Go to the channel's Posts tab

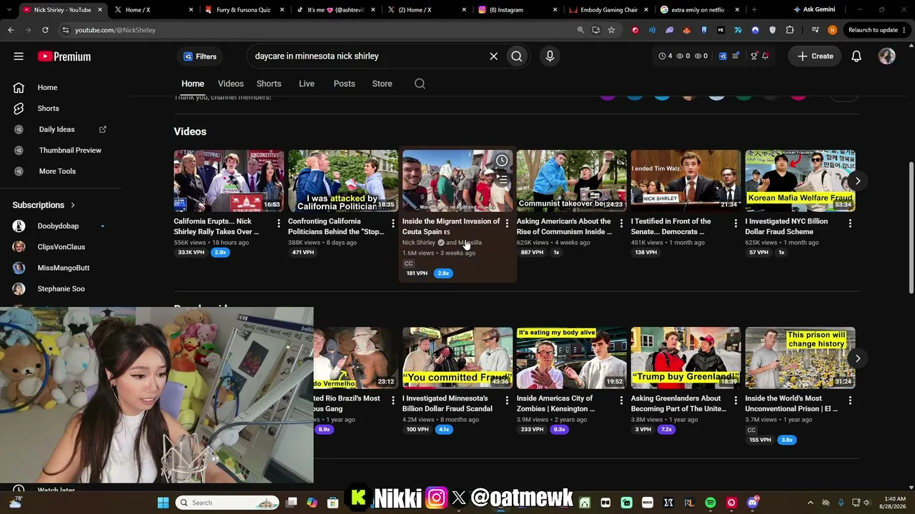coord(345,84)
